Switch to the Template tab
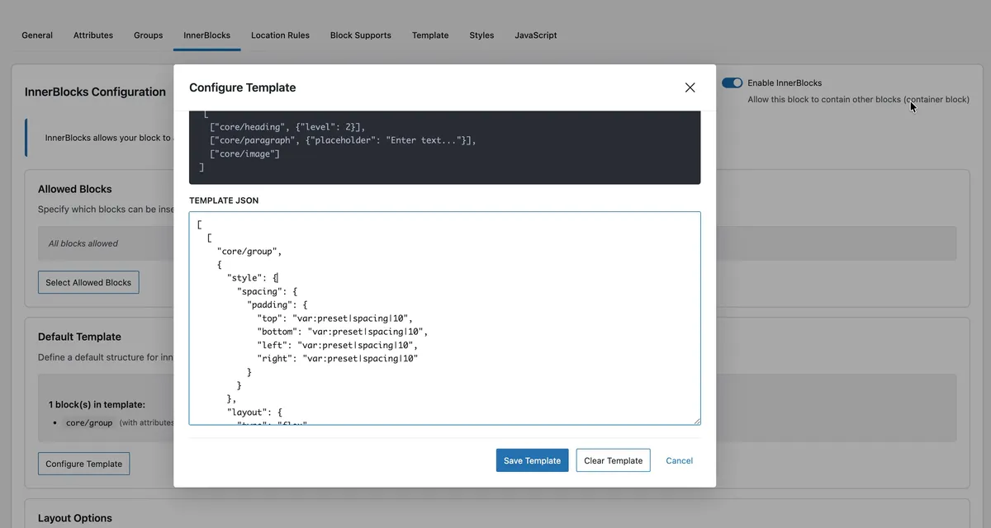 pos(430,35)
